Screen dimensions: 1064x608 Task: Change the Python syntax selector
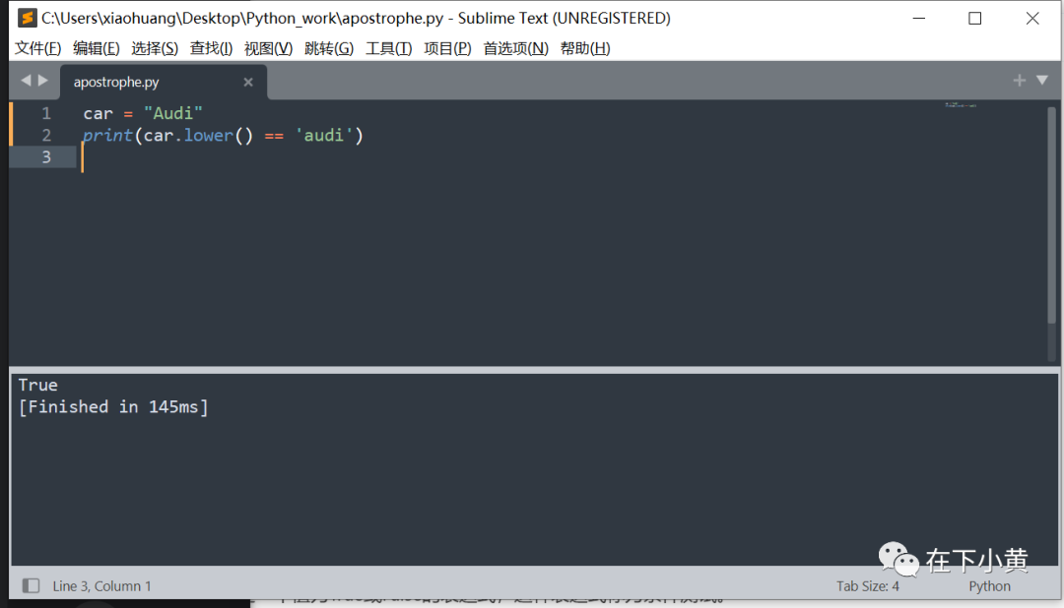989,586
